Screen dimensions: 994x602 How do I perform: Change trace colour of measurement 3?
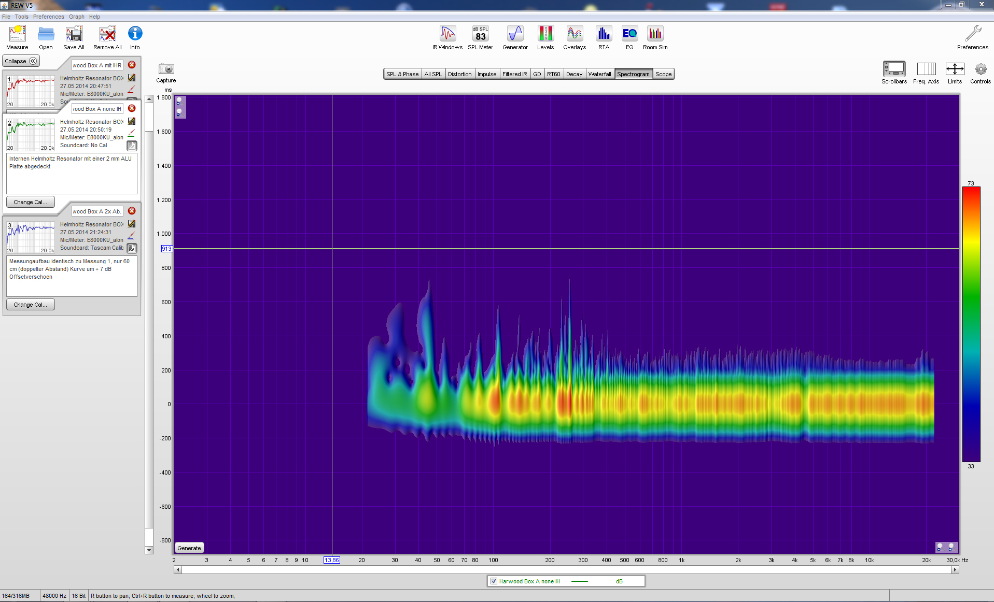coord(131,236)
